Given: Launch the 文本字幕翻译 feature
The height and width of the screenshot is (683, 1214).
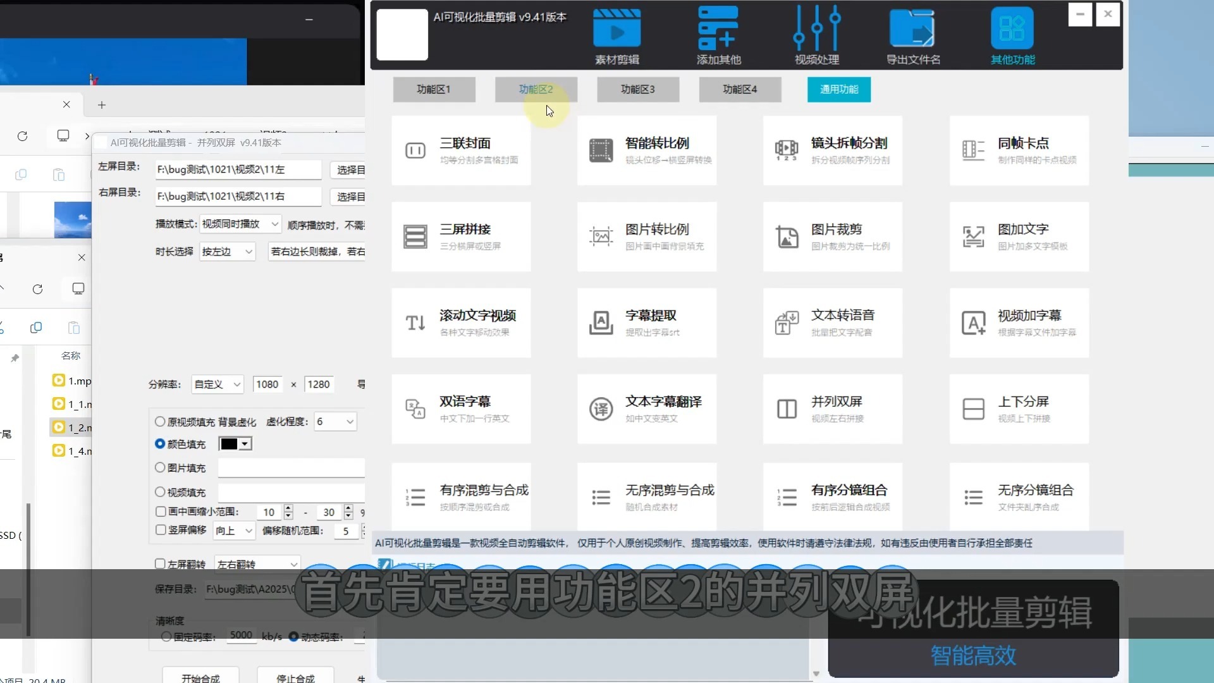Looking at the screenshot, I should click(x=646, y=409).
